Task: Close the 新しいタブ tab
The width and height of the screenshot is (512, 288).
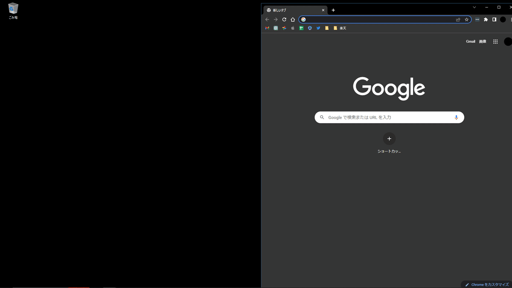Action: 323,10
